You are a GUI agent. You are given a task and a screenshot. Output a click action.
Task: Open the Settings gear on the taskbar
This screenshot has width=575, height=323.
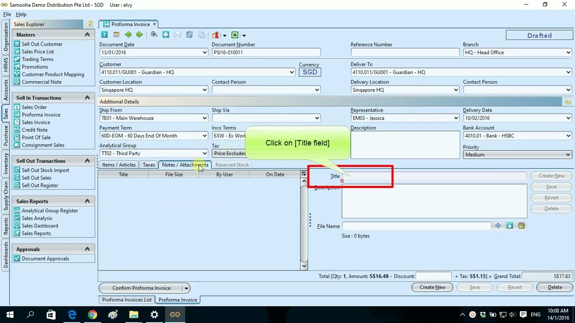click(x=154, y=314)
